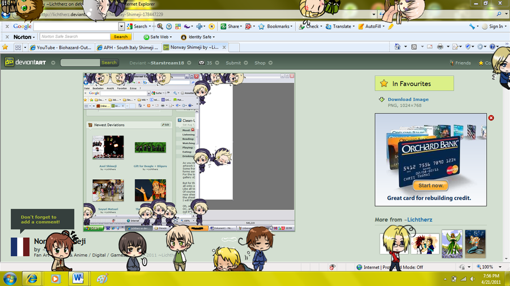Close the Norway Shimeji tab
The width and height of the screenshot is (510, 286).
[224, 47]
